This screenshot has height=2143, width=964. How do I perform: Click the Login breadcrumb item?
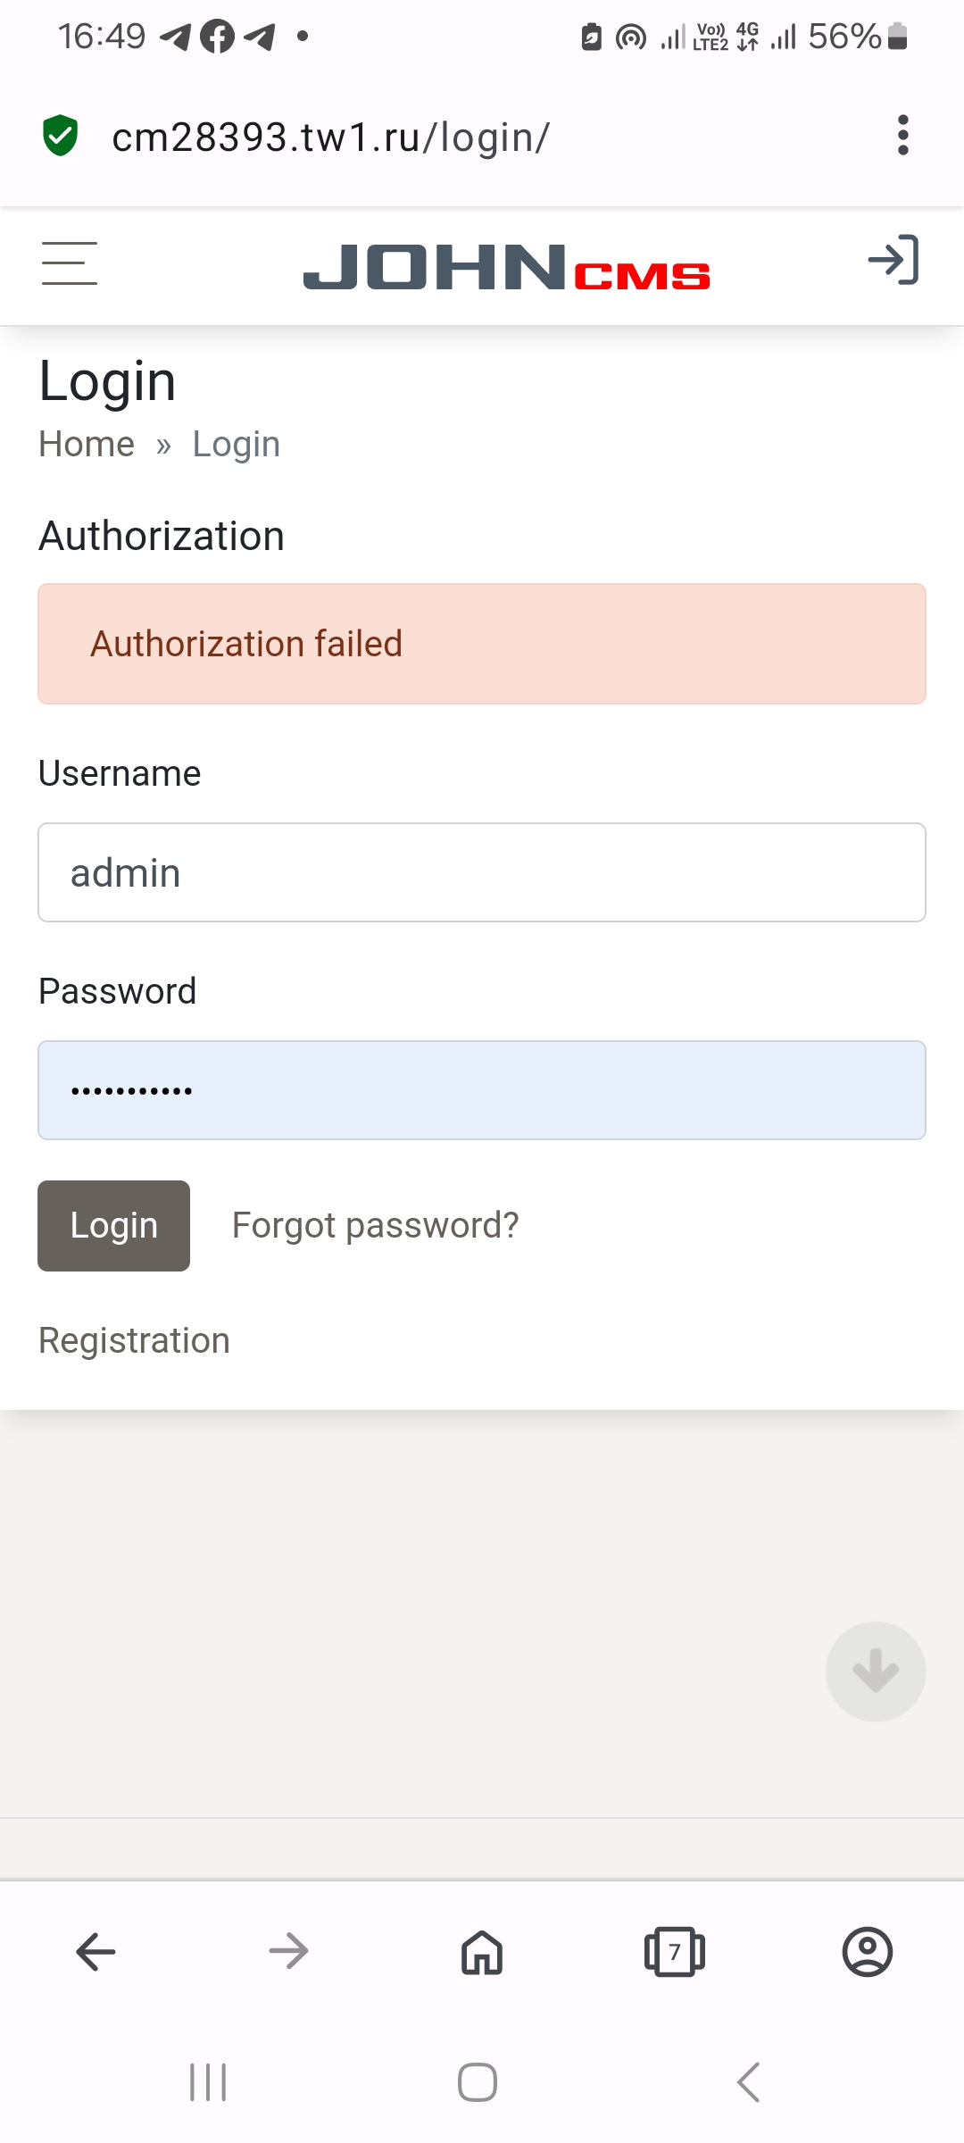coord(236,444)
